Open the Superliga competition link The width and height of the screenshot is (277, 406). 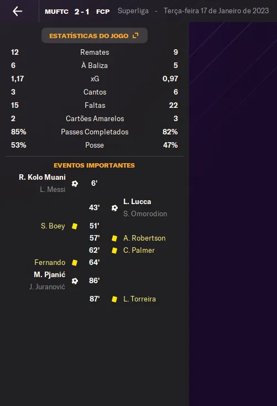coord(133,11)
